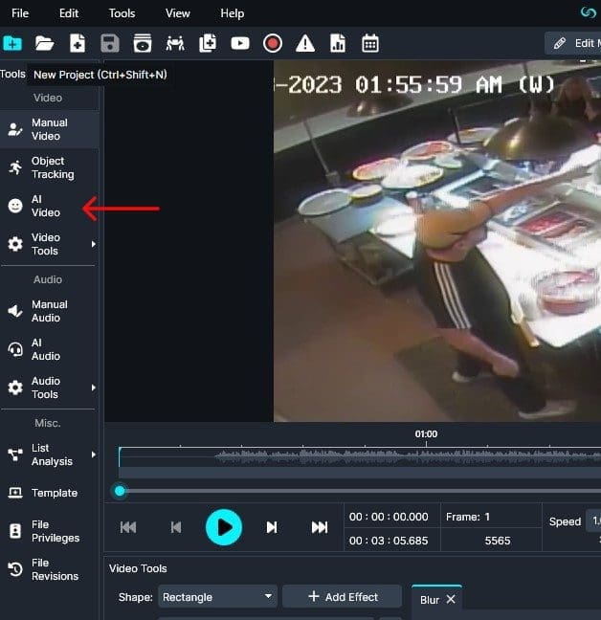Click the video preview frame
Viewport: 601px width, 620px height.
[437, 241]
